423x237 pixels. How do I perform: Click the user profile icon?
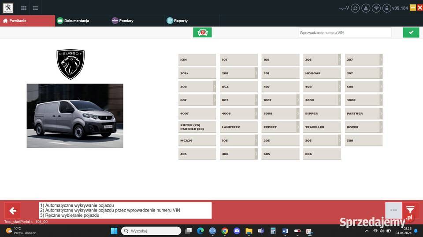tap(366, 8)
